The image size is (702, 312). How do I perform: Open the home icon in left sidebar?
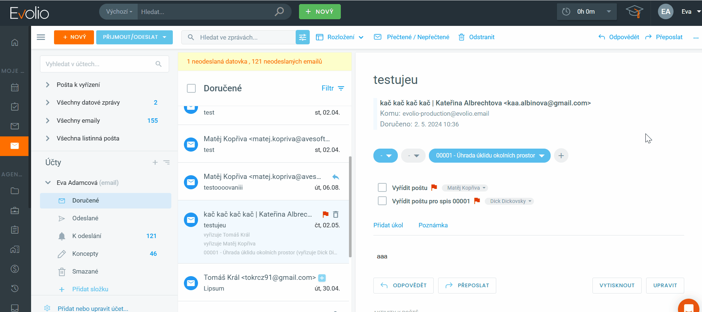14,43
